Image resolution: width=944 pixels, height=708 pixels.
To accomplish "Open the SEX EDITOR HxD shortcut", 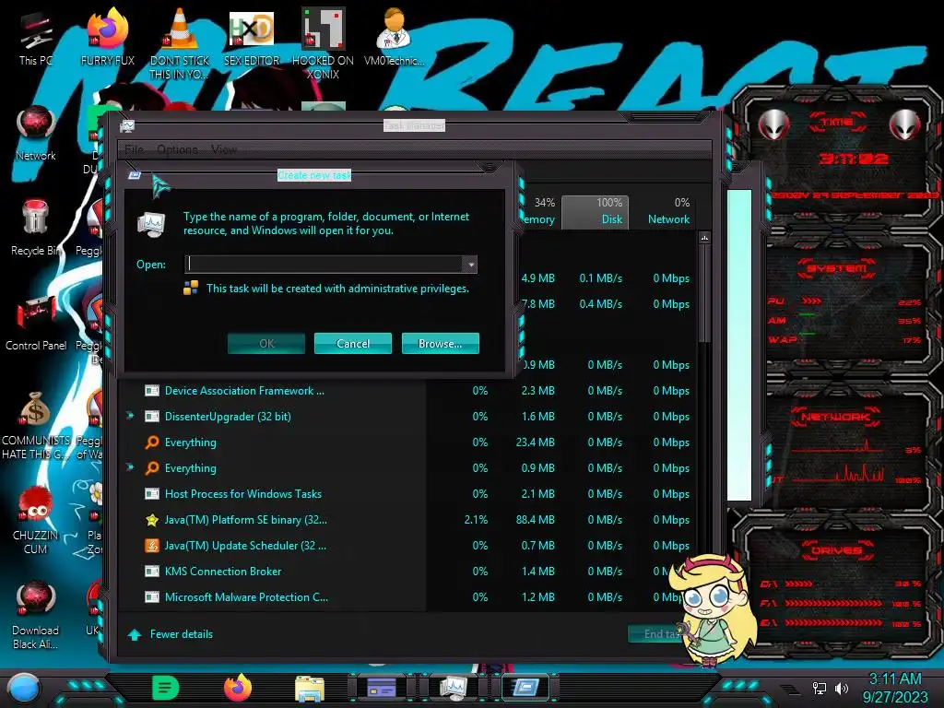I will pos(252,38).
